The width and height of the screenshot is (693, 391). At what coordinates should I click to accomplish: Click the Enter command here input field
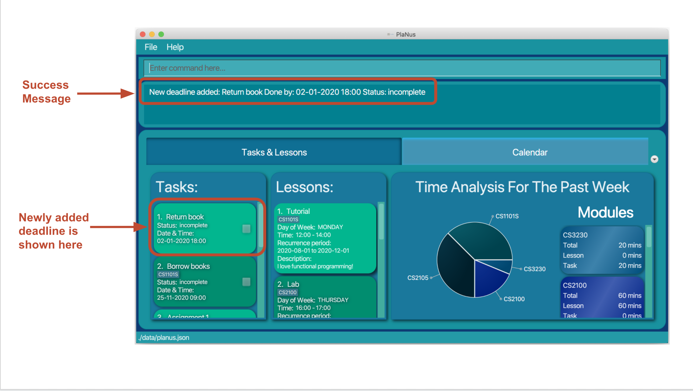pyautogui.click(x=402, y=68)
